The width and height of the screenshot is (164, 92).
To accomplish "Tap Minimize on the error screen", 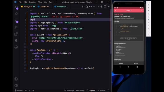I will [136, 63].
